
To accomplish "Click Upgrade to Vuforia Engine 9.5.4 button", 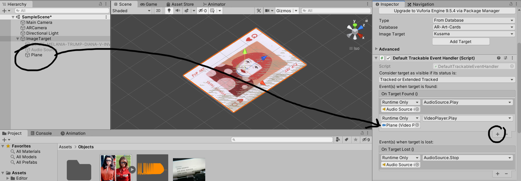I will 447,11.
